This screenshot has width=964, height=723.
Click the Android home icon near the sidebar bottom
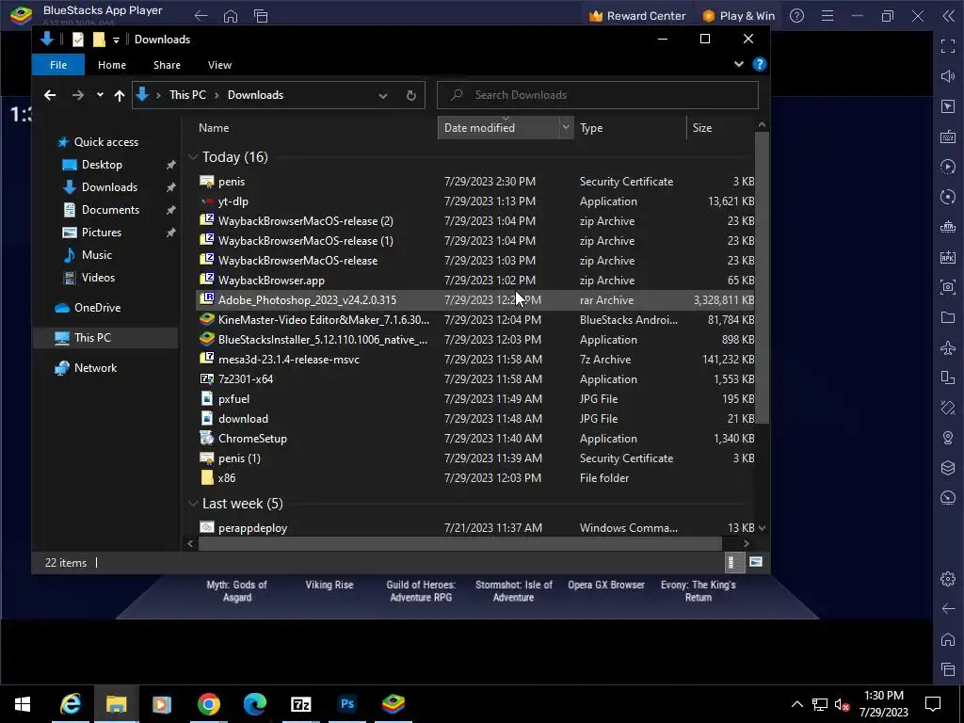point(948,639)
